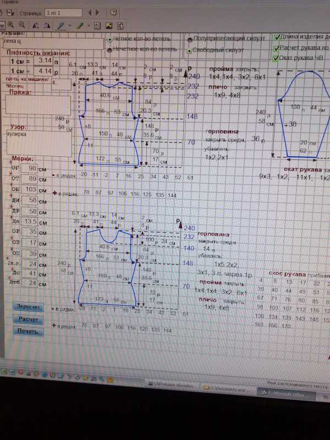Image resolution: width=330 pixels, height=440 pixels.
Task: Select the blue pen tool
Action: click(x=61, y=25)
